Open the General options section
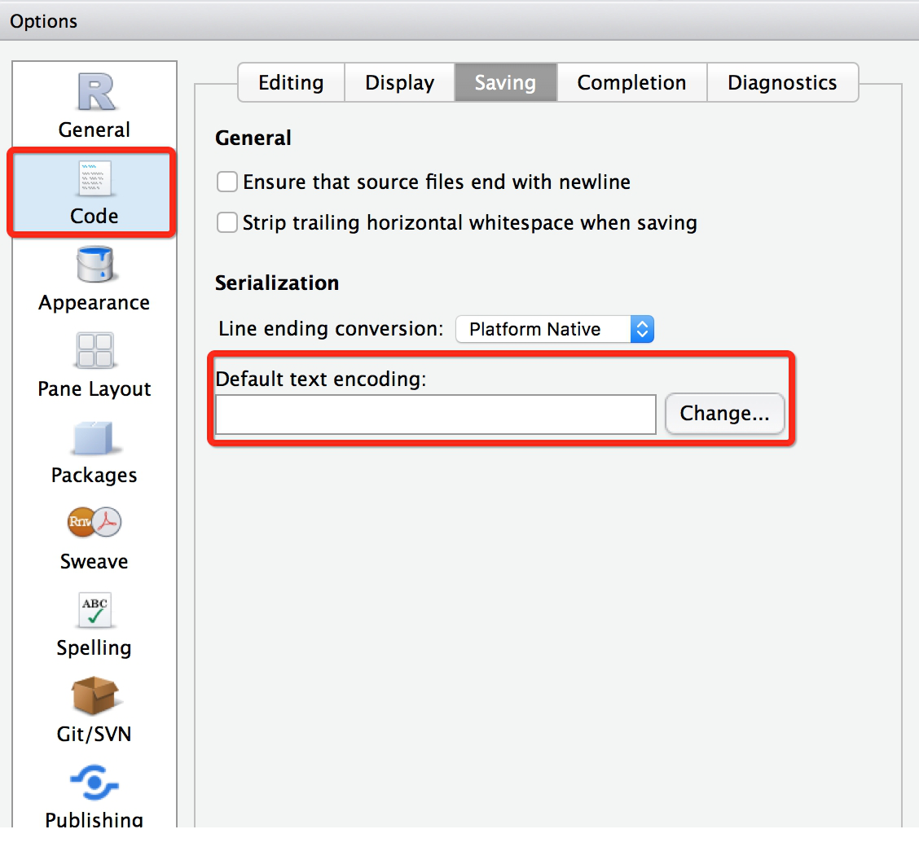The image size is (919, 860). click(x=95, y=105)
